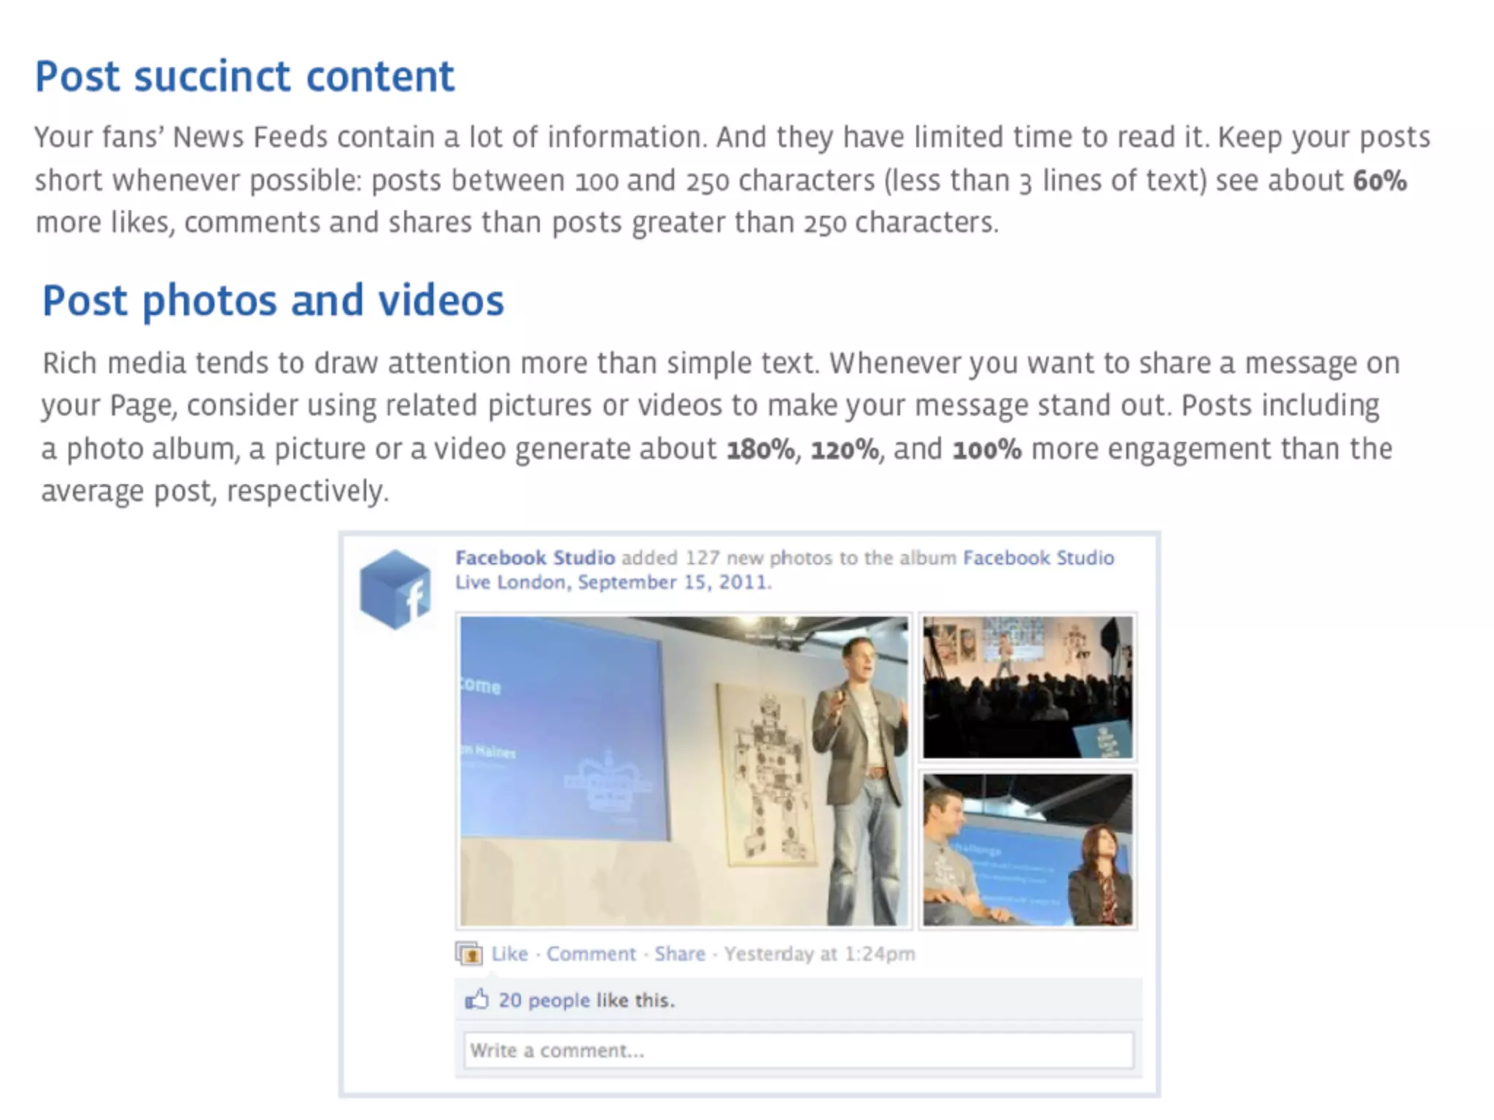Click the bold 60% figure in the text
The image size is (1494, 1120).
coord(1379,181)
